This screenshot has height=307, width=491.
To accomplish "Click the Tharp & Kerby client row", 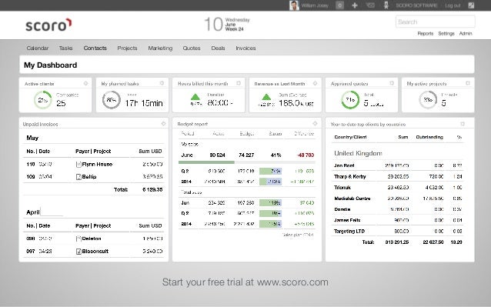I will click(x=398, y=176).
